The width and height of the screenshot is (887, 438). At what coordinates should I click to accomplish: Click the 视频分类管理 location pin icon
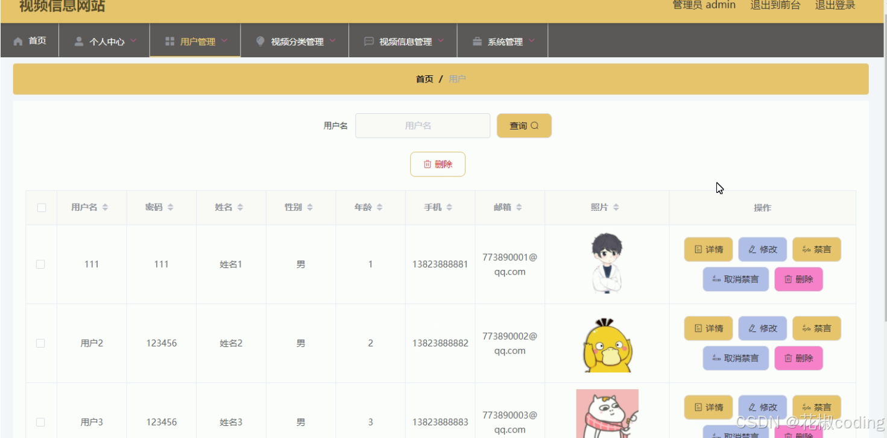pyautogui.click(x=260, y=40)
